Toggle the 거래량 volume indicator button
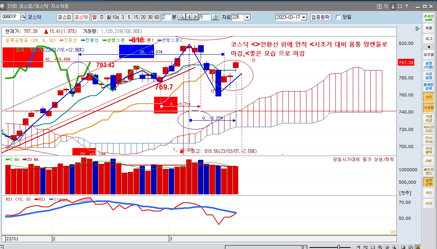 point(429,108)
